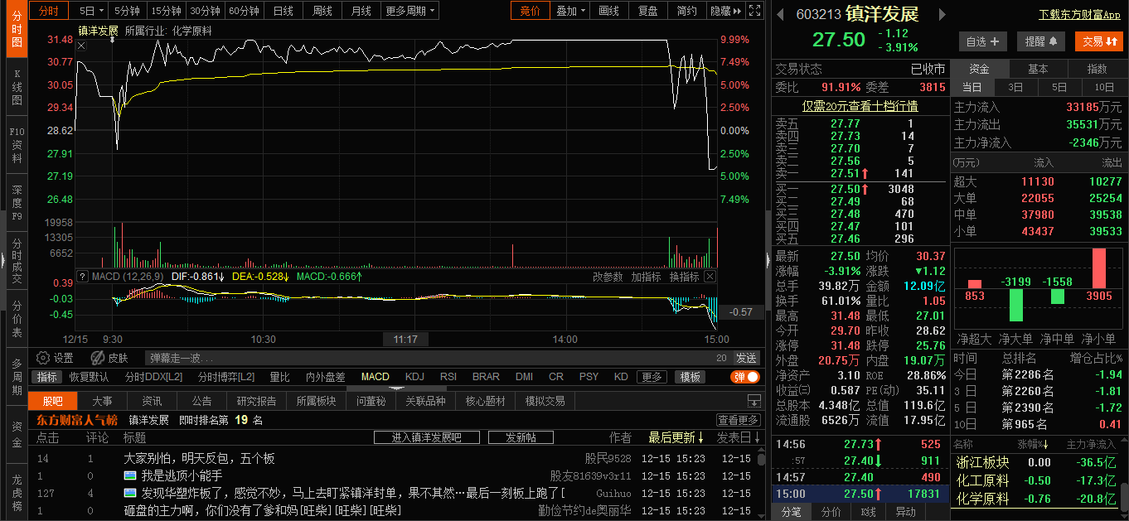Add stock to watchlist via 自选 +
Image resolution: width=1129 pixels, height=521 pixels.
983,41
